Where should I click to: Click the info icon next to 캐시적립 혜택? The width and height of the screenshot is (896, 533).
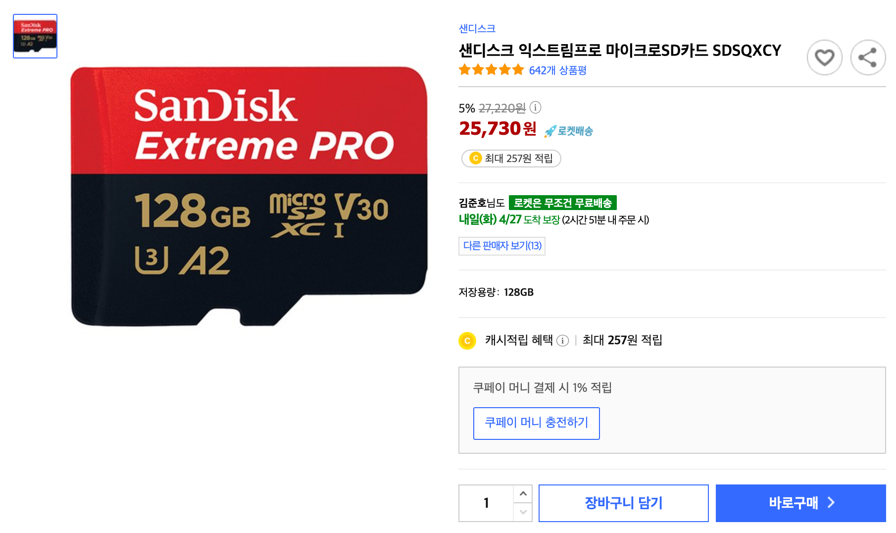[562, 341]
